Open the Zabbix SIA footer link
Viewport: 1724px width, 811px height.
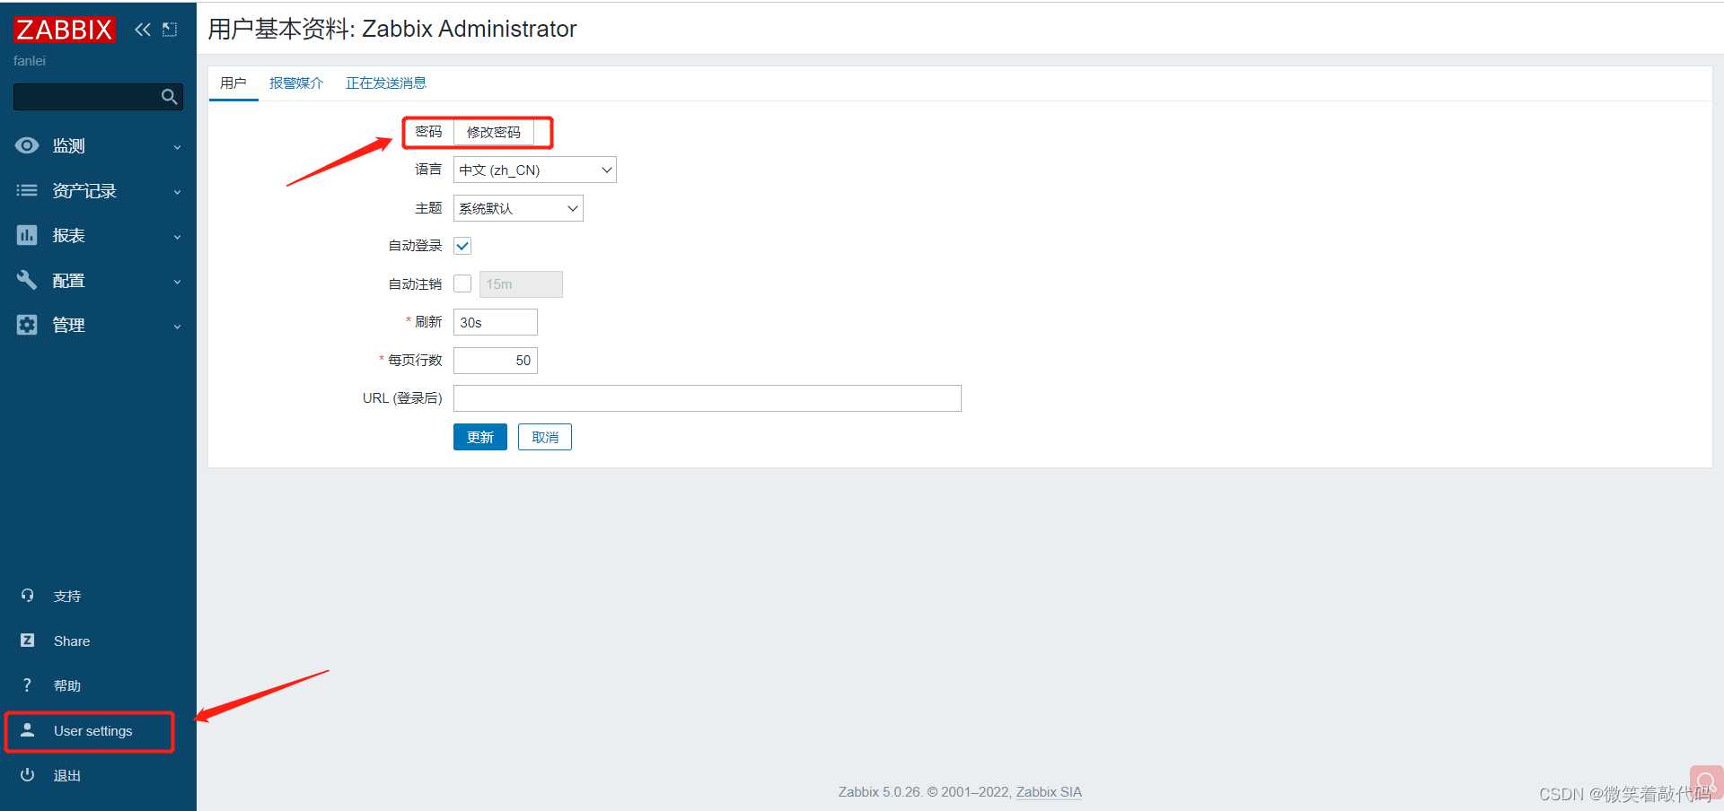1049,792
